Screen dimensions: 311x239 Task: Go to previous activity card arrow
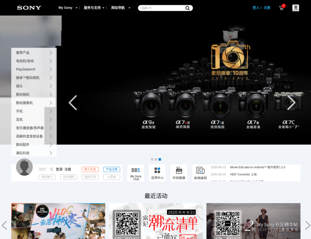pyautogui.click(x=4, y=225)
